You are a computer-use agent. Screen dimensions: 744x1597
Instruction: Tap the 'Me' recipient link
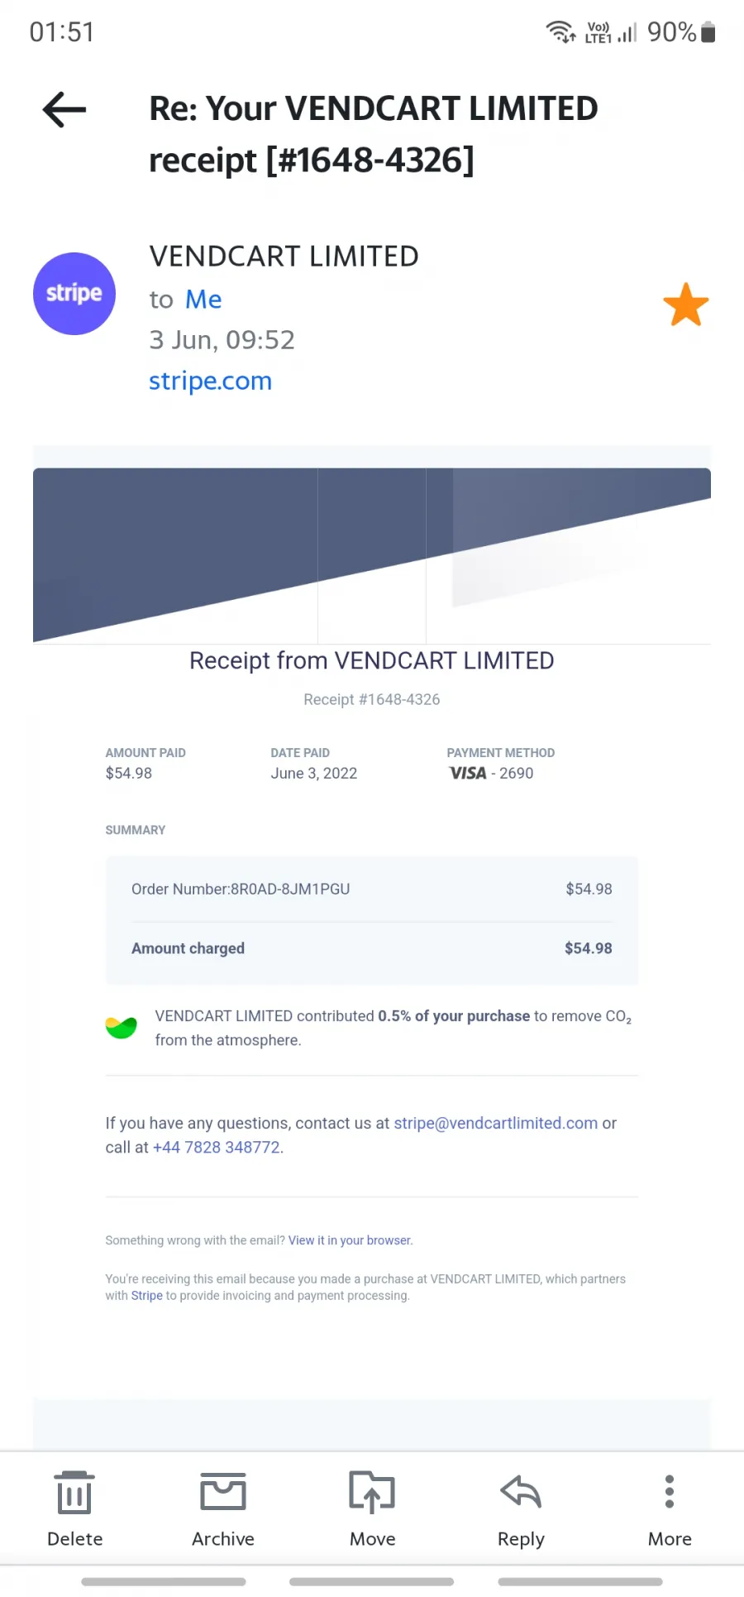(203, 300)
